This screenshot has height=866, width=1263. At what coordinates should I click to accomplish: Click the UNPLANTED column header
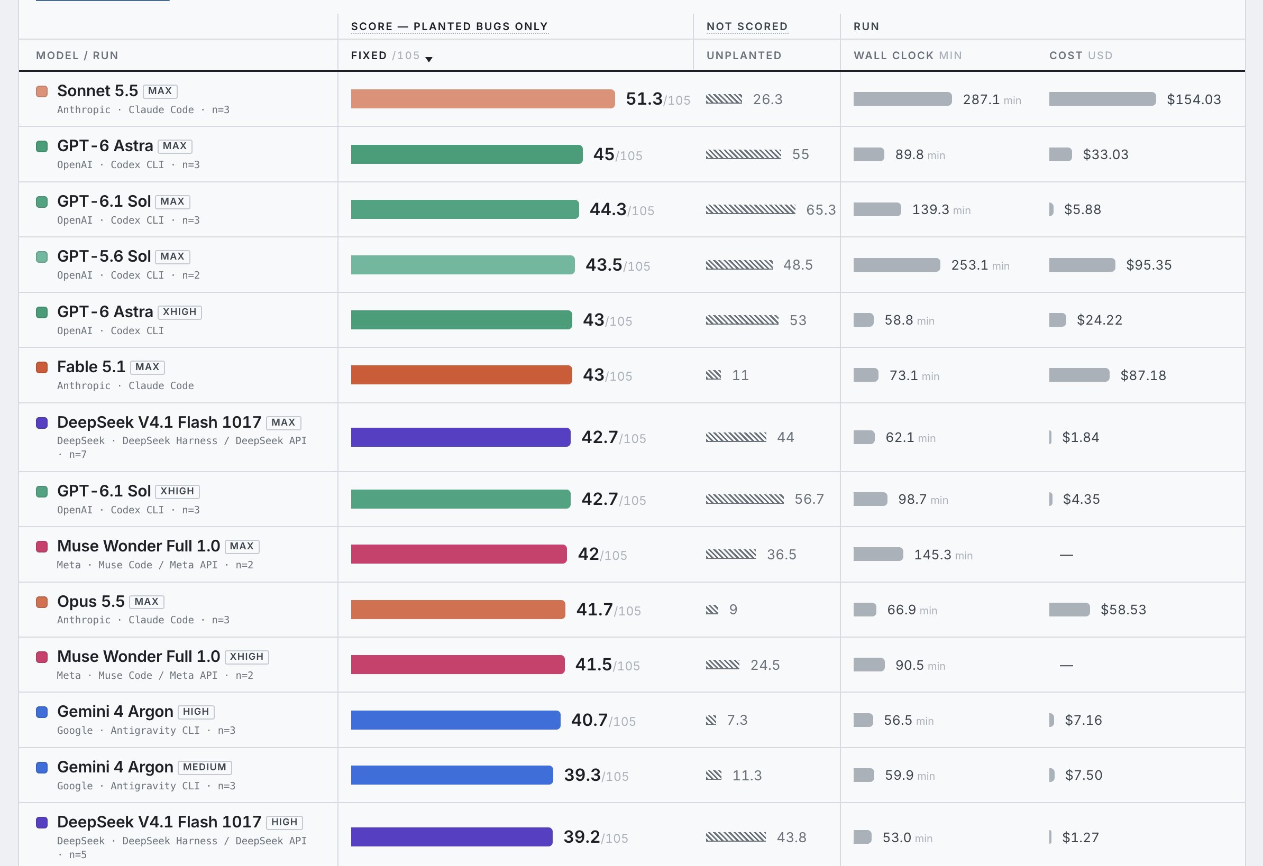pyautogui.click(x=744, y=56)
